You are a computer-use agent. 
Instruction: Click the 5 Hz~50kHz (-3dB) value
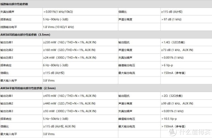click(55, 119)
